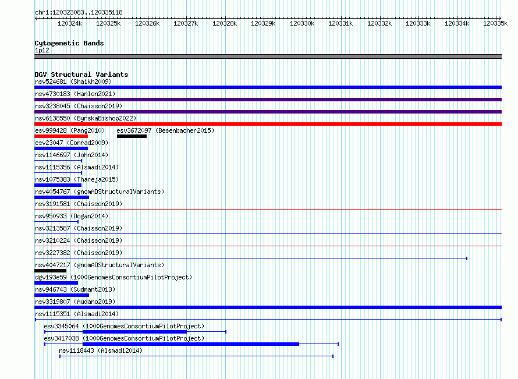Select the nsv3227382 (Chaisson2019) label
This screenshot has width=518, height=379.
pos(79,253)
